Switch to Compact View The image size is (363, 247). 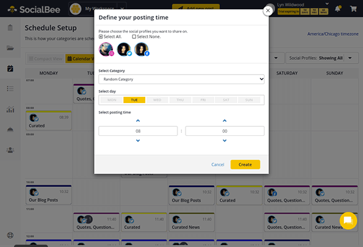point(45,59)
